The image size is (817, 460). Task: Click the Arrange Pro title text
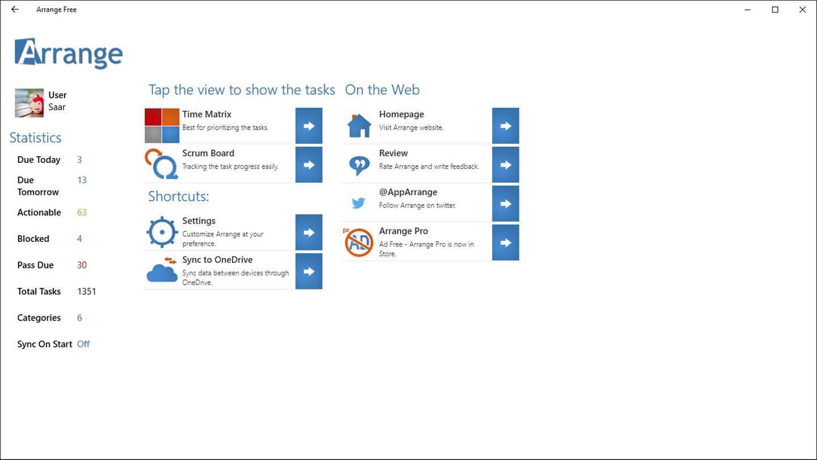click(x=403, y=231)
